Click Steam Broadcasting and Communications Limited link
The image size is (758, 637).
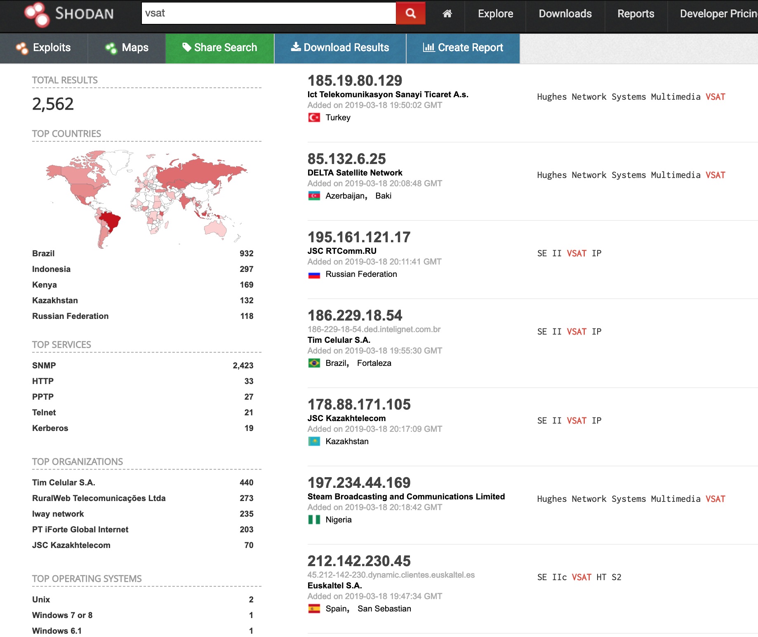(406, 496)
